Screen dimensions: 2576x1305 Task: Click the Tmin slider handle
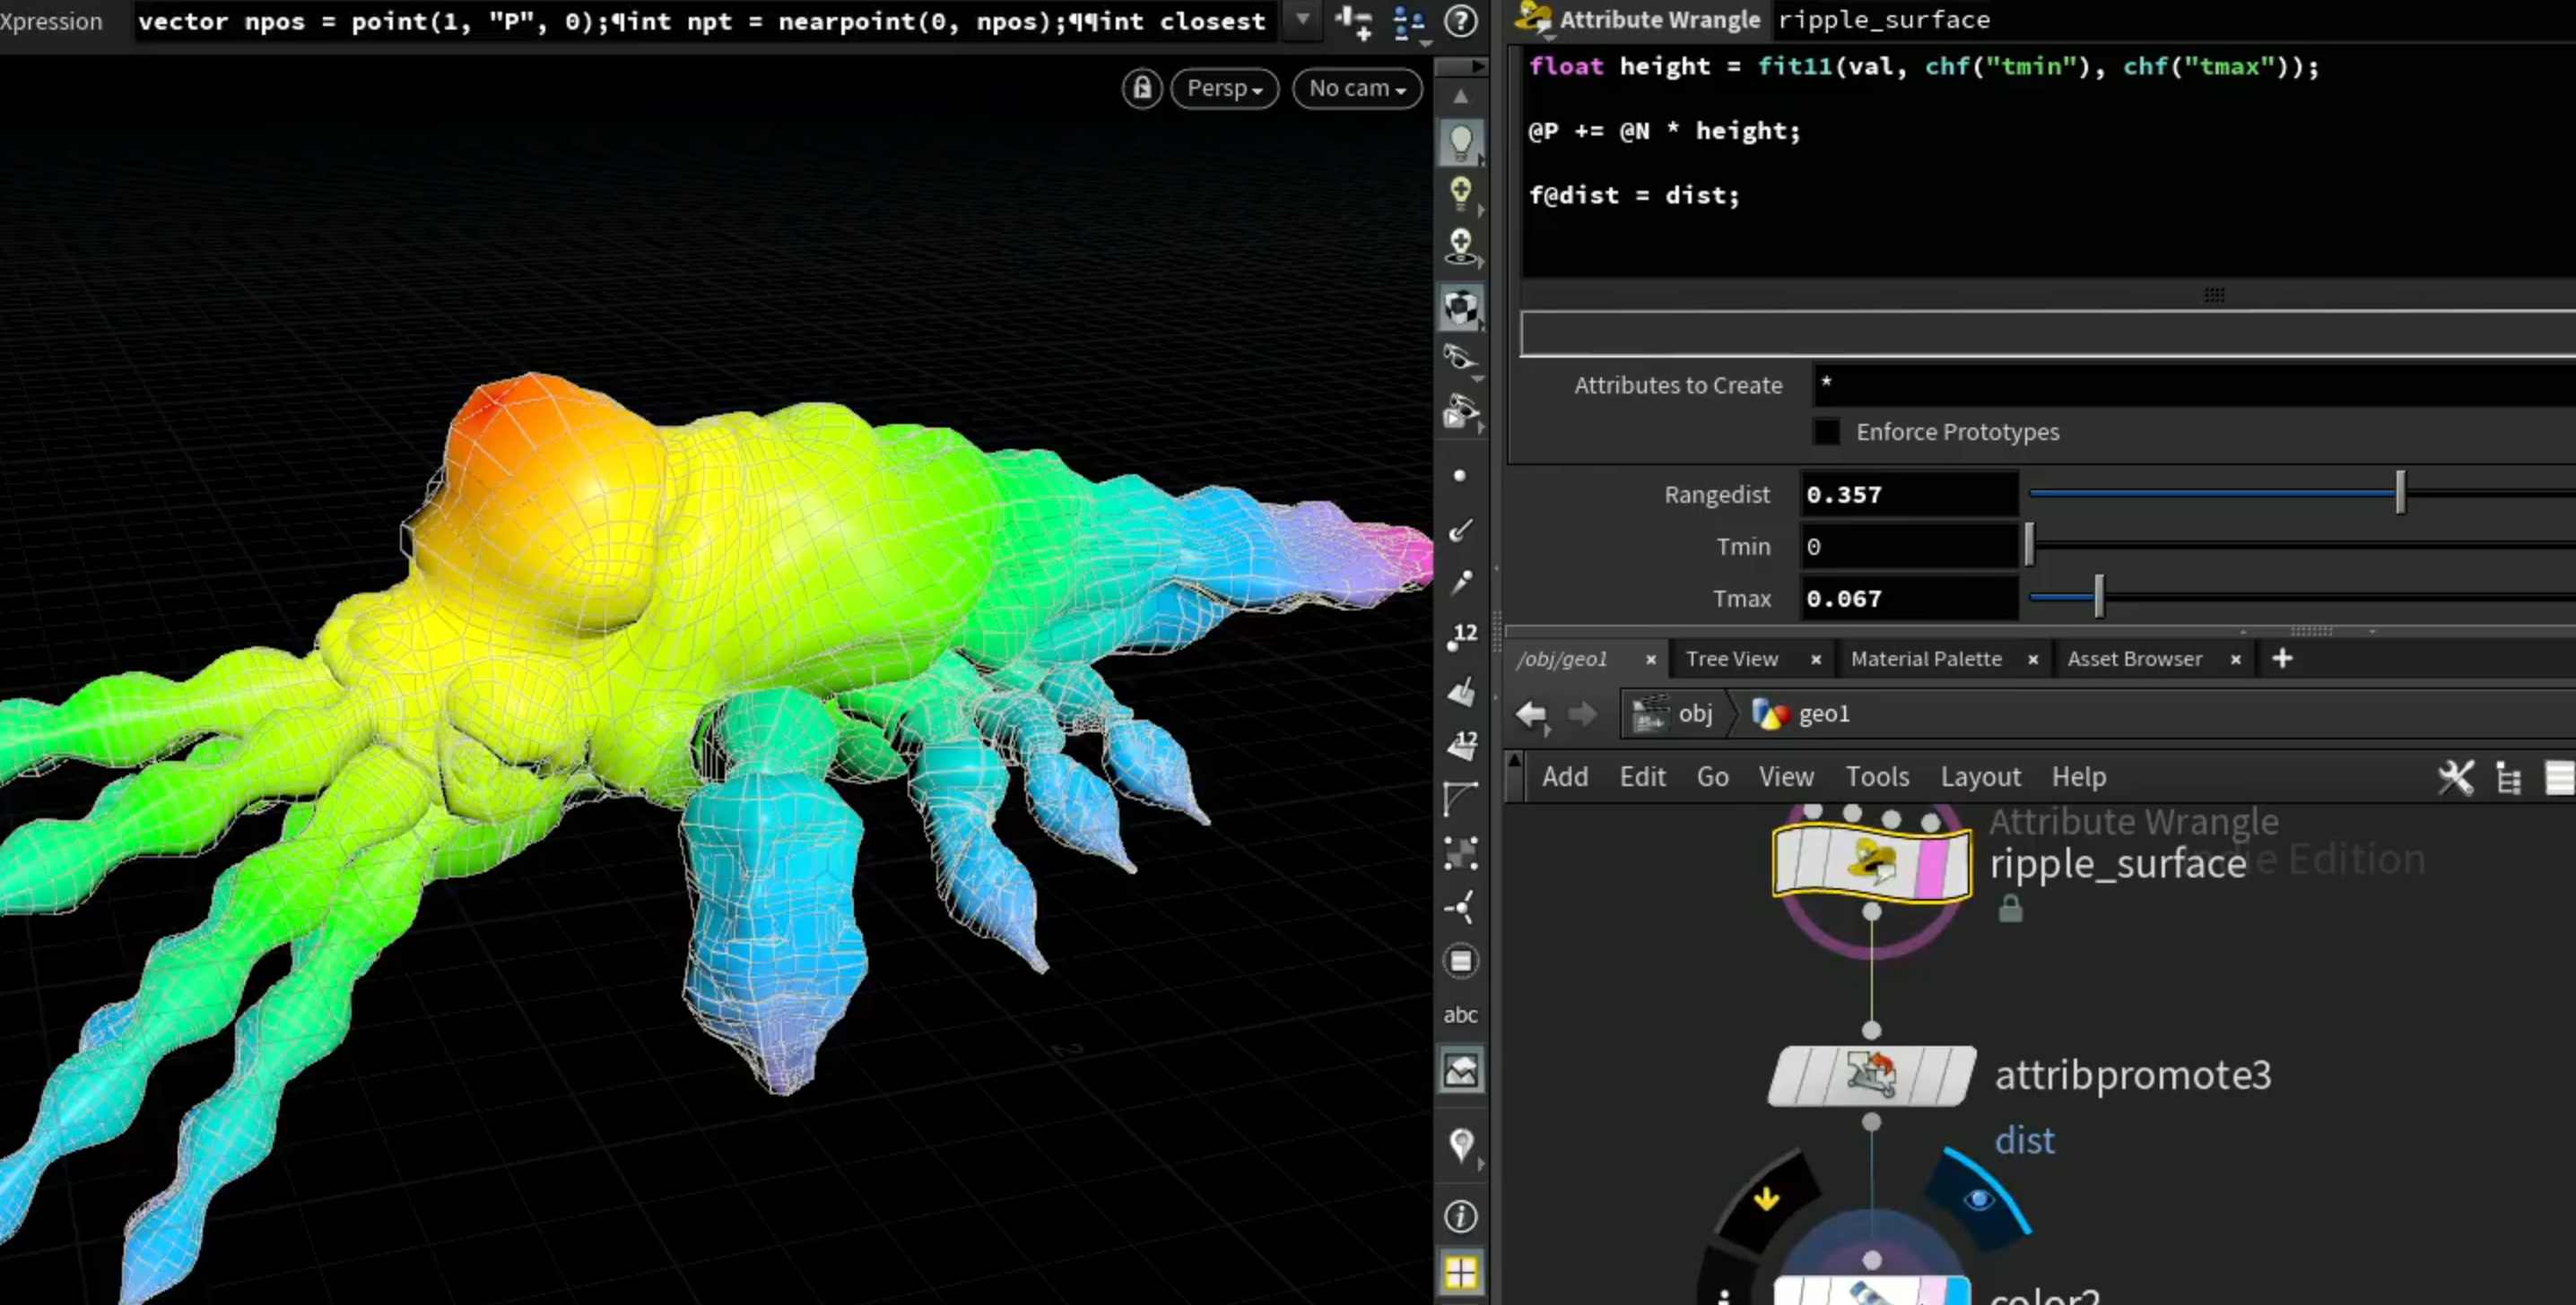click(x=2029, y=547)
